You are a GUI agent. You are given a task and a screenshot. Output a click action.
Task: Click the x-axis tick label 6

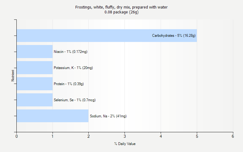(x=233, y=136)
